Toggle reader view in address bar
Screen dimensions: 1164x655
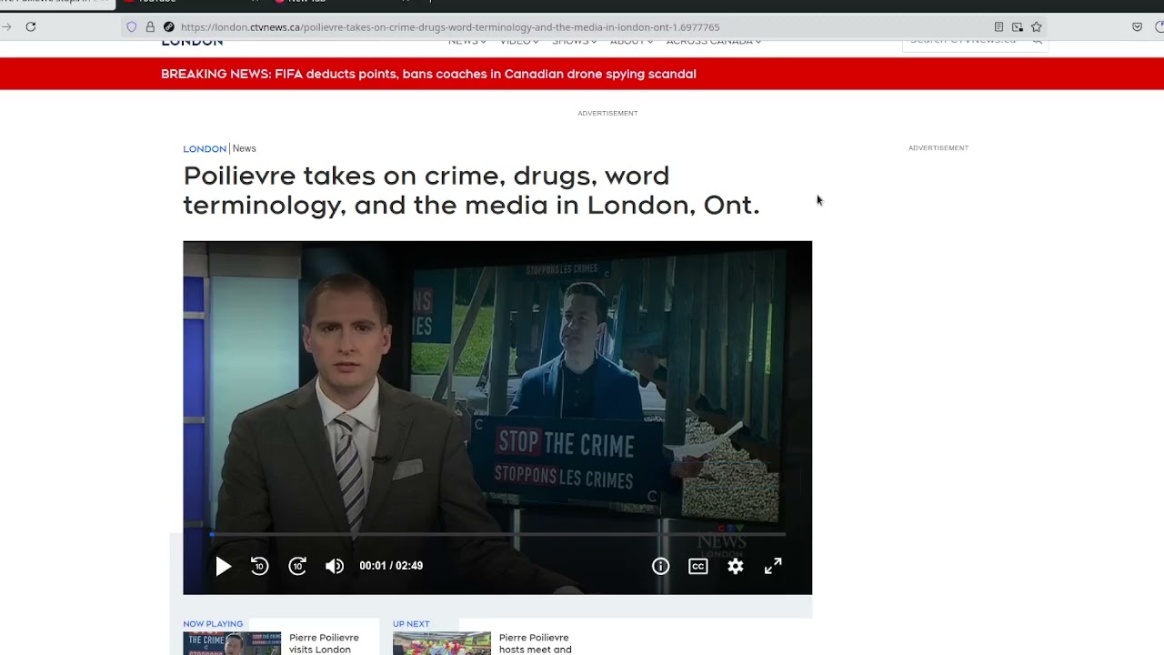(998, 27)
